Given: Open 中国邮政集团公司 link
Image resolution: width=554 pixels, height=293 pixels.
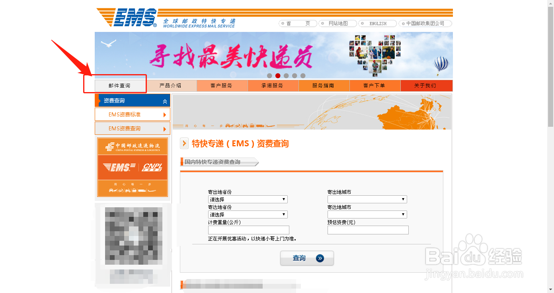Looking at the screenshot, I should coord(425,24).
